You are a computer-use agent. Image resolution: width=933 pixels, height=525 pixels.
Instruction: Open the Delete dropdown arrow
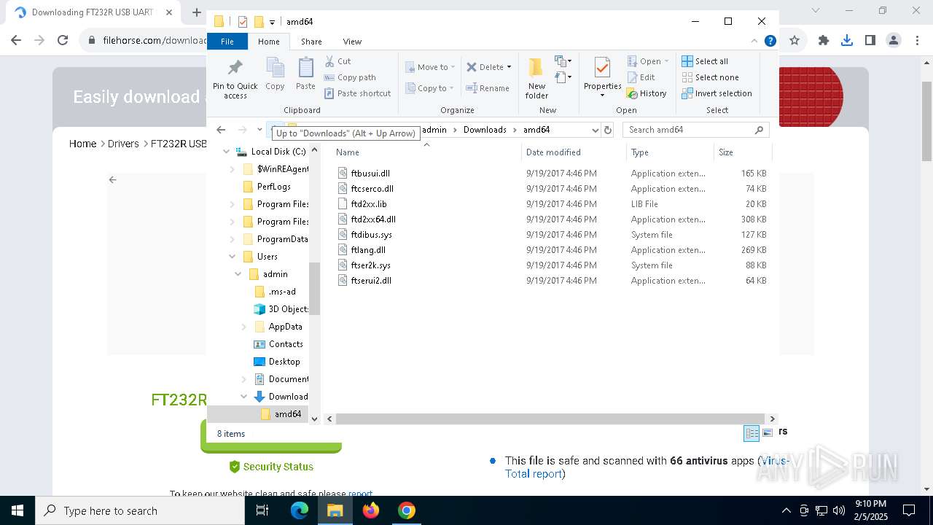click(509, 67)
